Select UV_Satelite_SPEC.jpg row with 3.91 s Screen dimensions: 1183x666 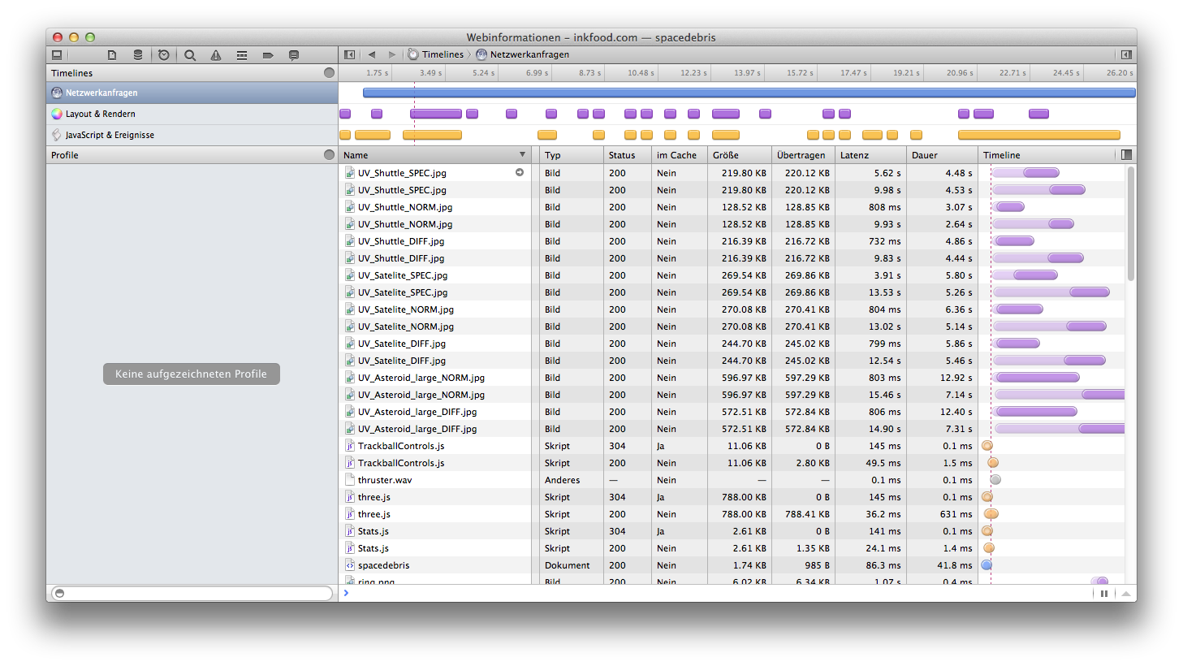pyautogui.click(x=732, y=275)
